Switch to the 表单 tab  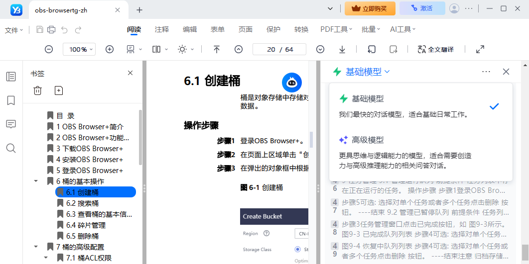pos(218,29)
